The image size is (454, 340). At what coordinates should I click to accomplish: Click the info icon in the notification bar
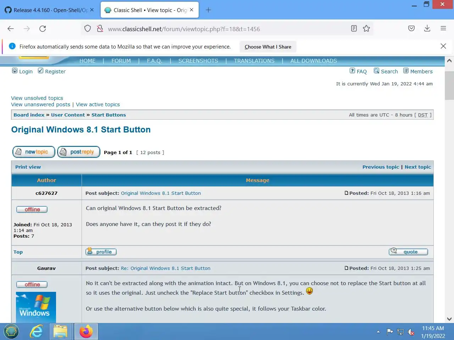(12, 46)
